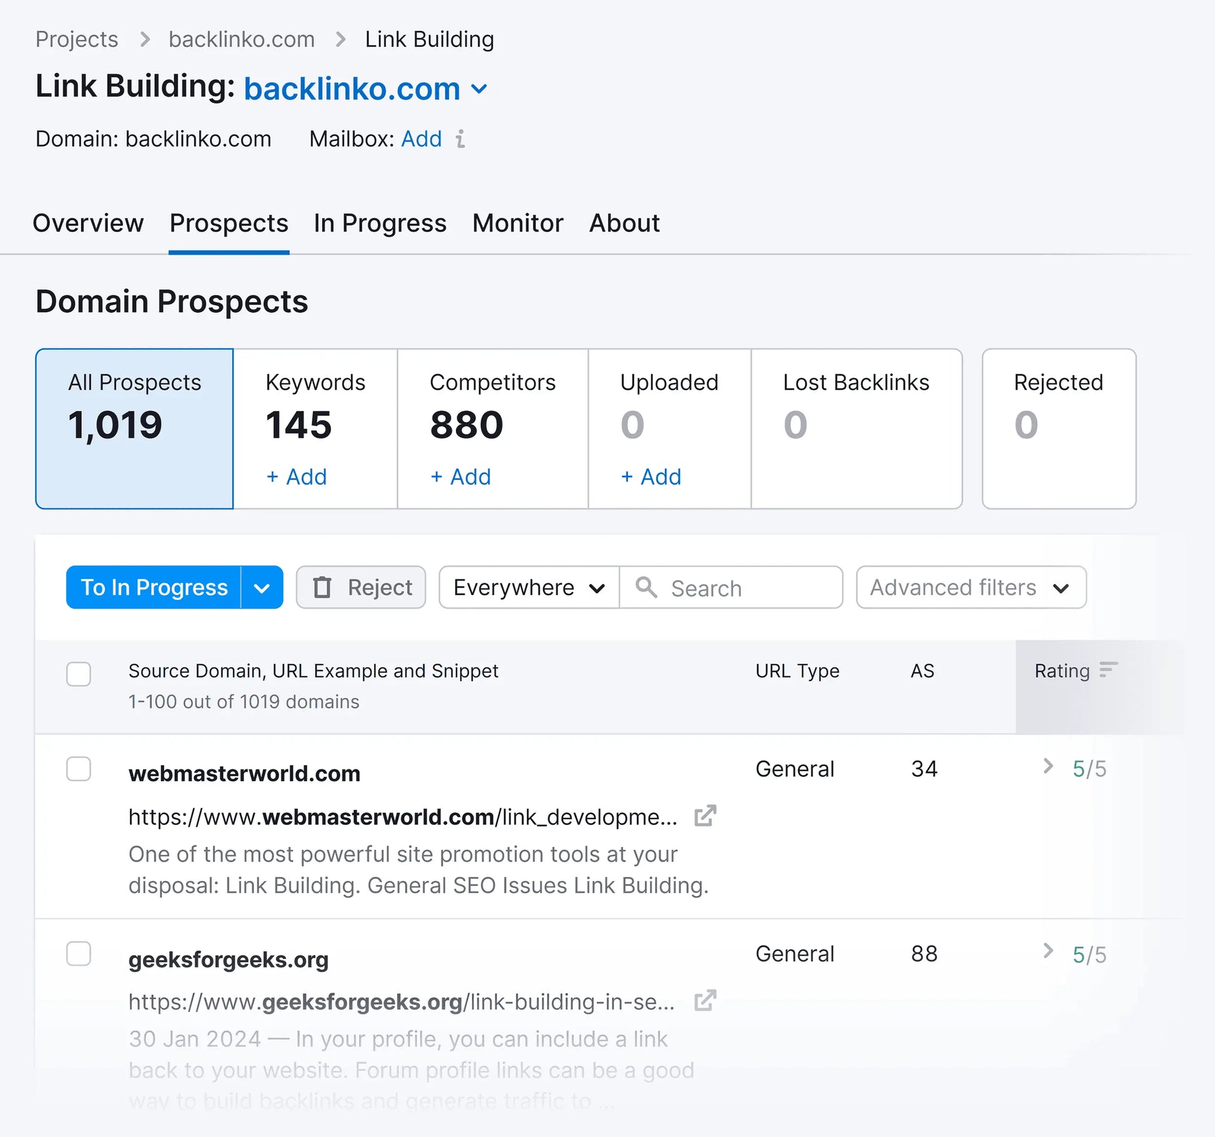Switch to the Monitor tab
The height and width of the screenshot is (1137, 1215).
pyautogui.click(x=518, y=224)
